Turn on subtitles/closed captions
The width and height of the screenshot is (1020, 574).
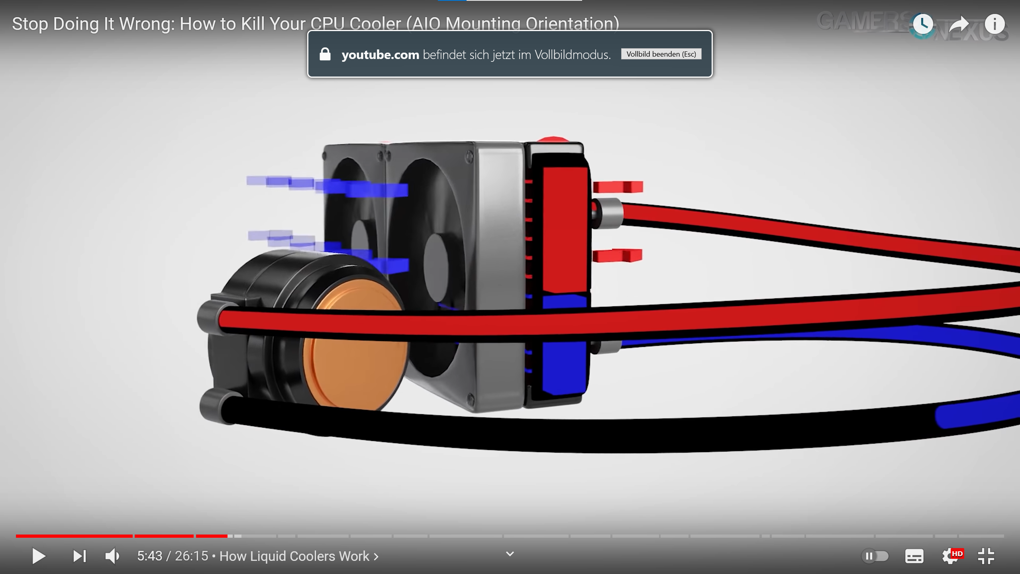click(914, 556)
